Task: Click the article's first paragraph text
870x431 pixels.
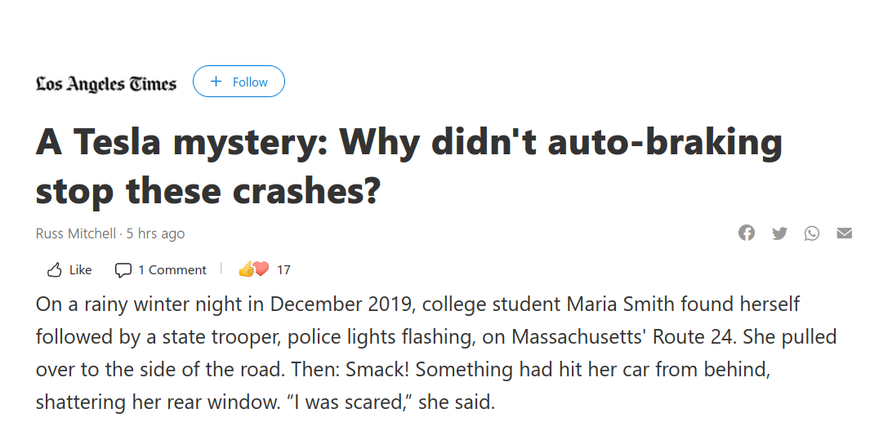Action: [x=436, y=353]
